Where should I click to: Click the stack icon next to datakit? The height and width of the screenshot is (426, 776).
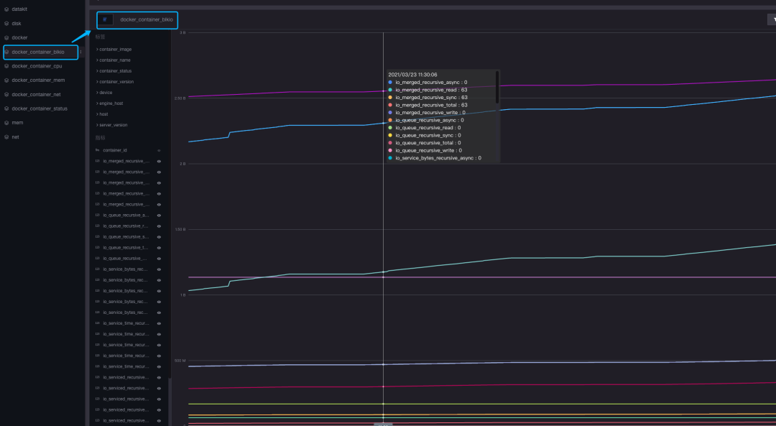[x=6, y=9]
